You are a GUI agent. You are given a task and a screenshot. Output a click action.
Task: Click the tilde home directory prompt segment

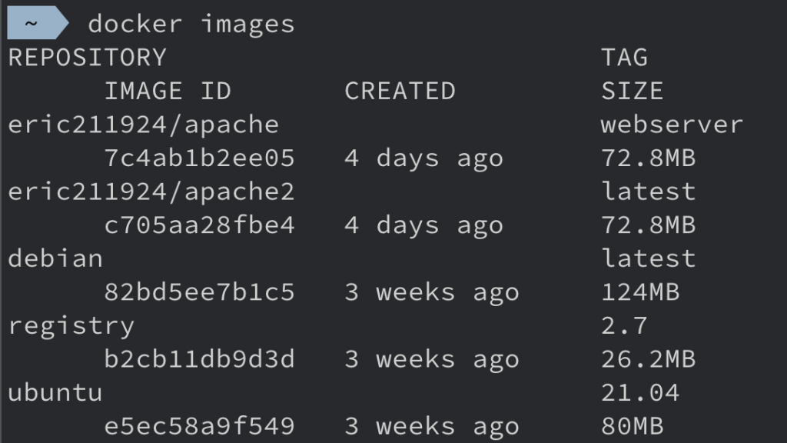pos(32,23)
